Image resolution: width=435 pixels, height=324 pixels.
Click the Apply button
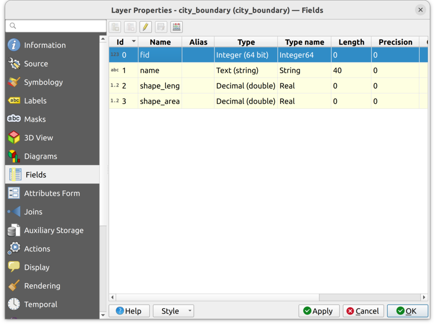click(319, 311)
